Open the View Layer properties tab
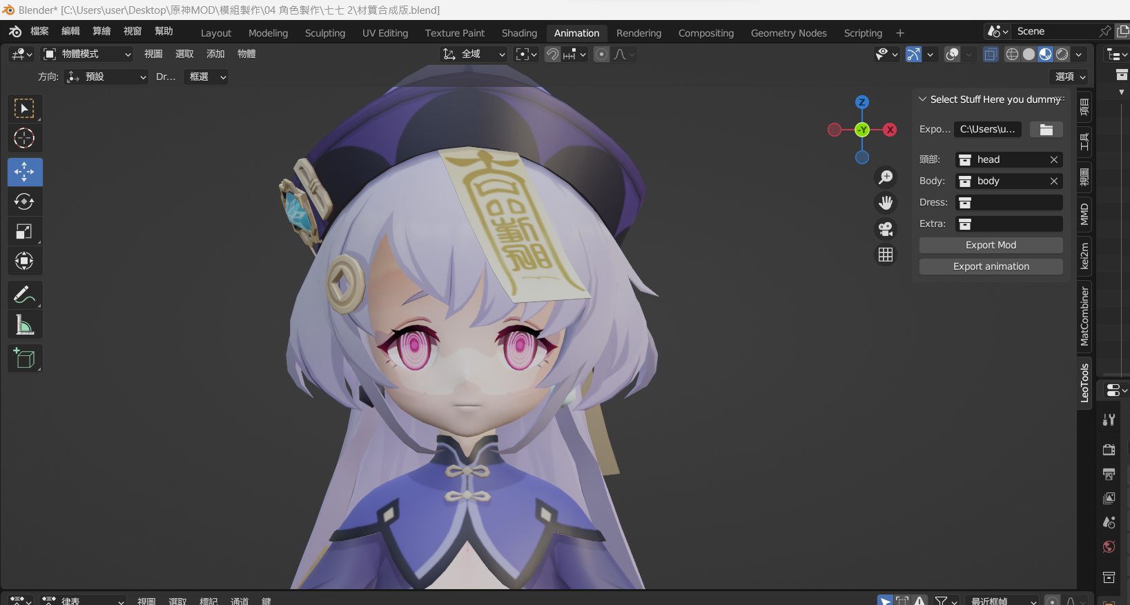This screenshot has height=605, width=1130. [1109, 498]
